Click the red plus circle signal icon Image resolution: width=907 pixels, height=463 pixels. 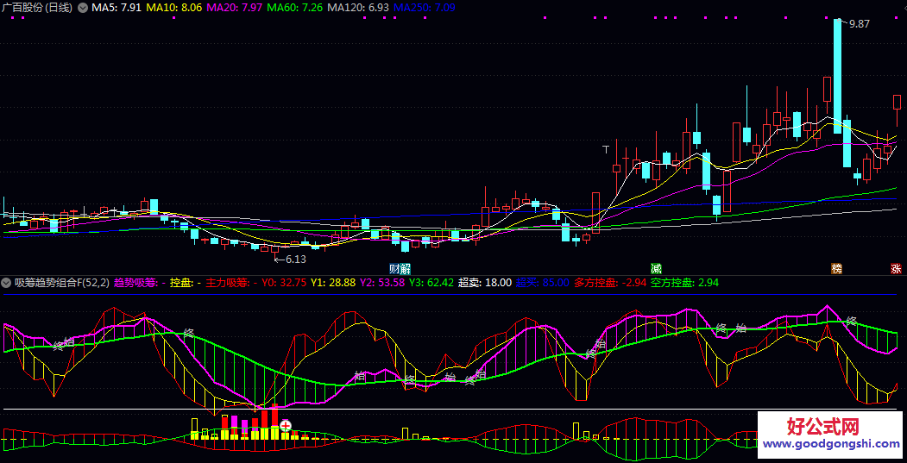pyautogui.click(x=285, y=426)
